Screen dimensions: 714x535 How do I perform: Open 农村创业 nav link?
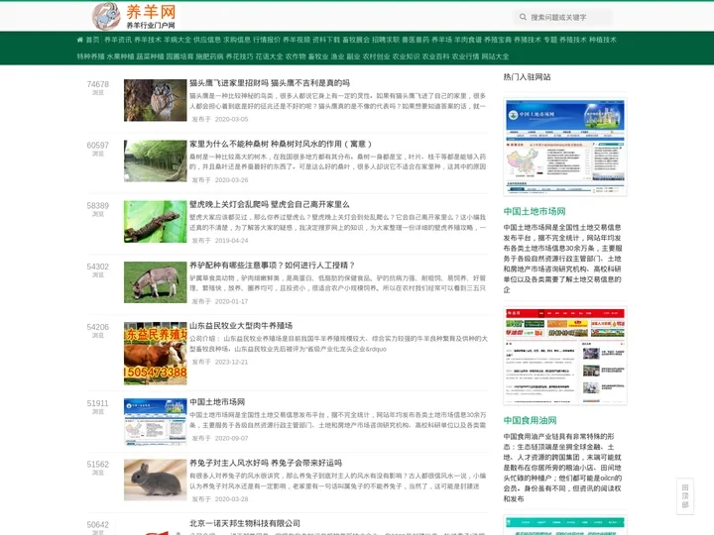tap(376, 56)
